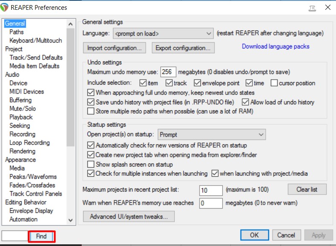
Task: Toggle 'keep newest undo states' checkbox
Action: 91,93
